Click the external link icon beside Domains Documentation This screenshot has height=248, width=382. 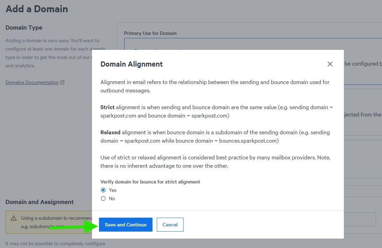pos(62,83)
